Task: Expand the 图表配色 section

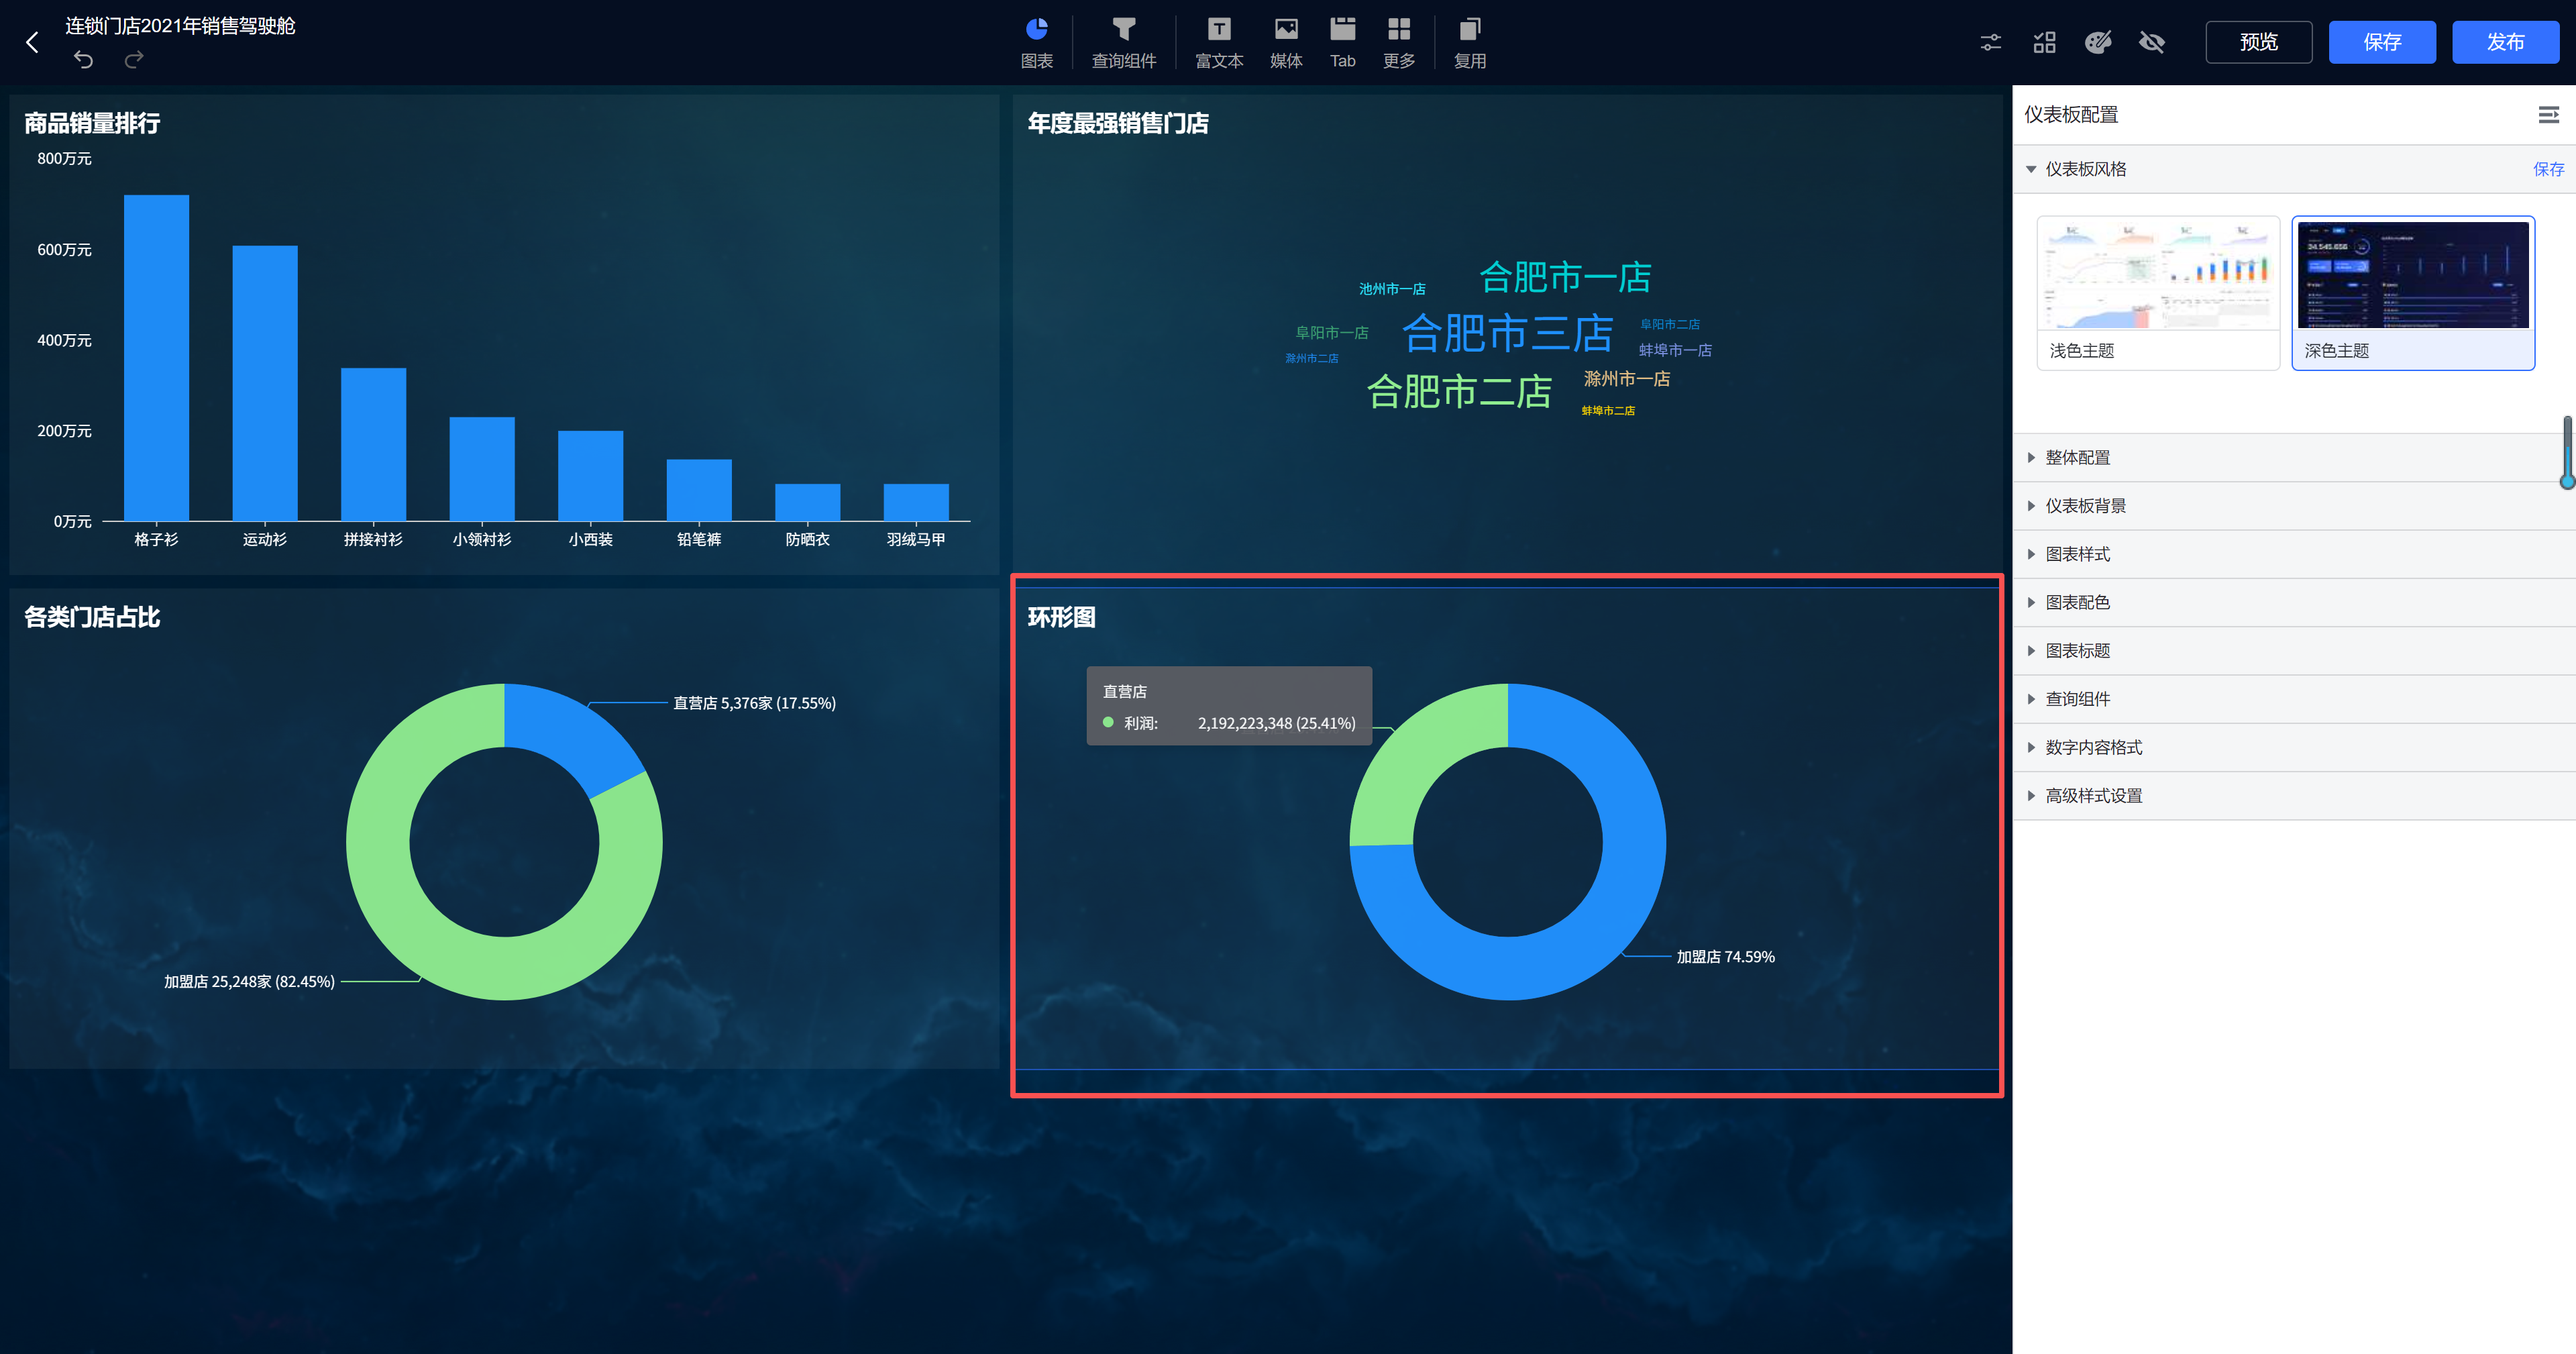Action: point(2077,602)
